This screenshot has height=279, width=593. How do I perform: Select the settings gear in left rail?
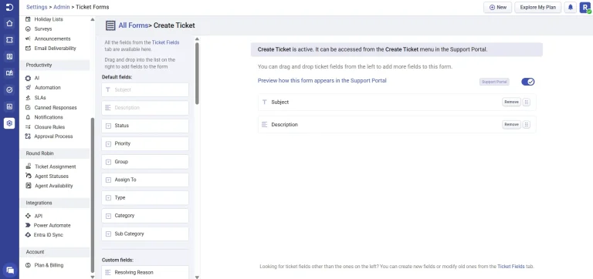coord(9,123)
